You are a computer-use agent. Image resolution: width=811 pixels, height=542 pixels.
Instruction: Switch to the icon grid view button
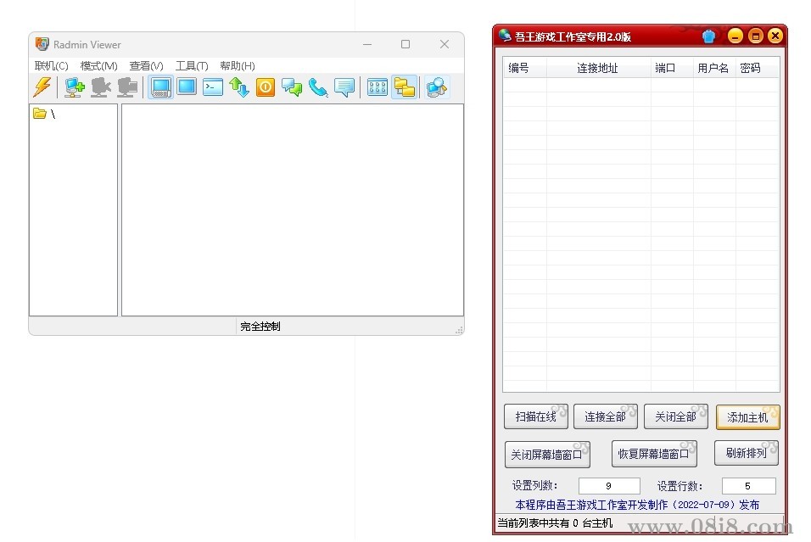click(378, 87)
